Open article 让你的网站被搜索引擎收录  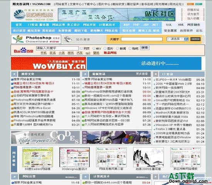[32, 96]
